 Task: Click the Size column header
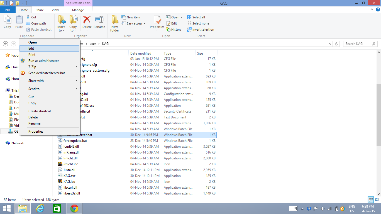[x=200, y=53]
